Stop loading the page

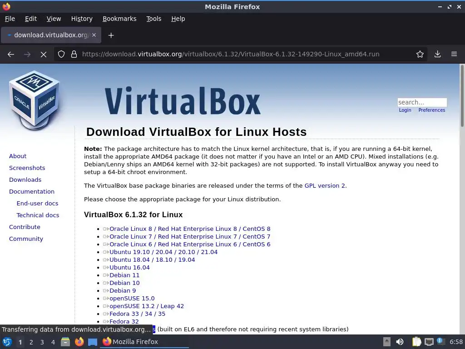tap(44, 55)
